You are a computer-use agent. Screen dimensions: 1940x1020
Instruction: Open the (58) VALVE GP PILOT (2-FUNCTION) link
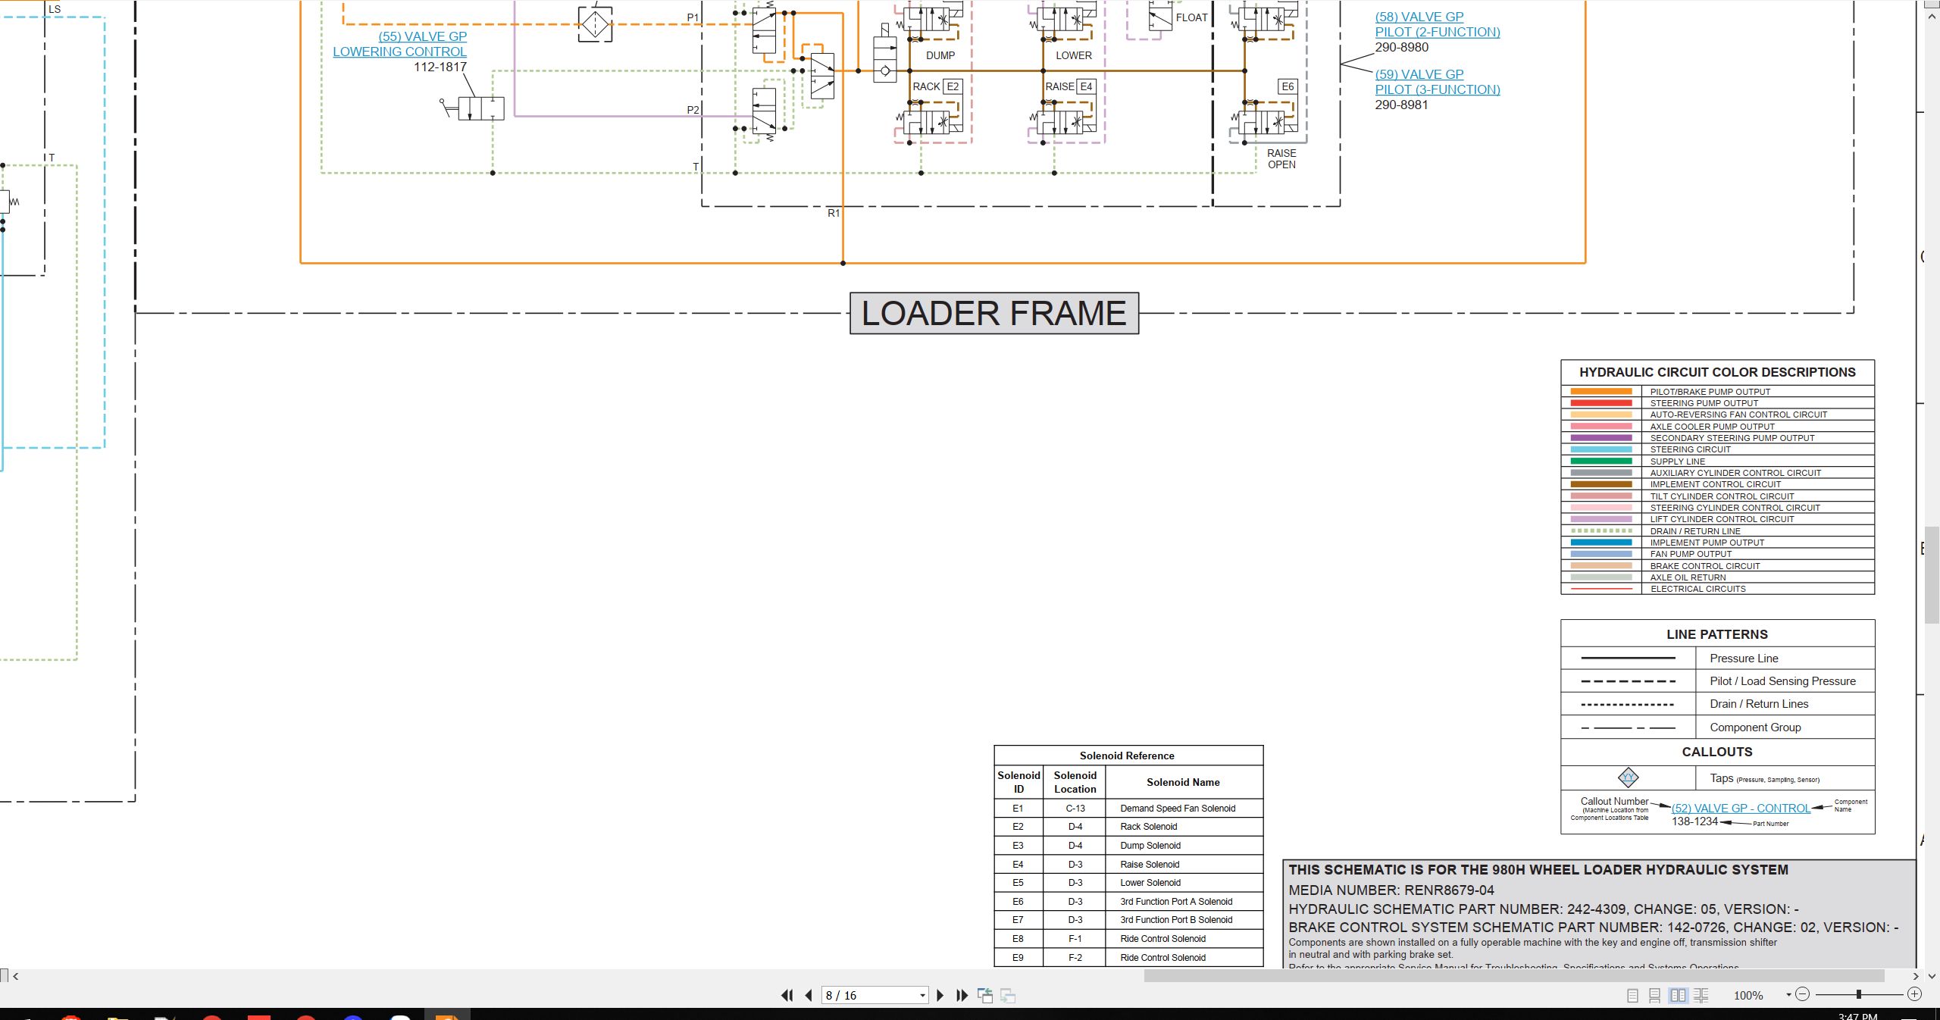1438,24
